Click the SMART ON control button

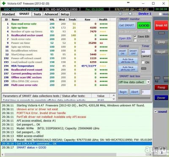click(123, 52)
